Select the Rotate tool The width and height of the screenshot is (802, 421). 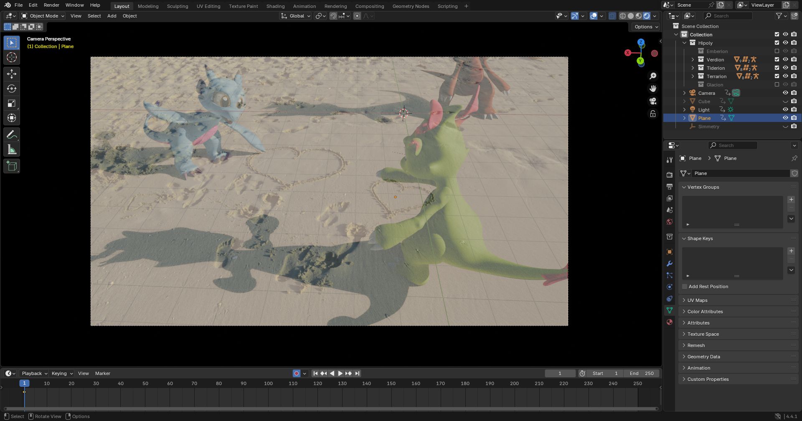12,89
